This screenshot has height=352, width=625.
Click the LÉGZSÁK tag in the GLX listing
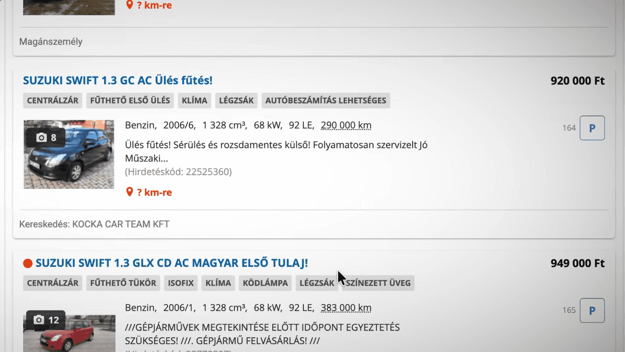click(317, 283)
